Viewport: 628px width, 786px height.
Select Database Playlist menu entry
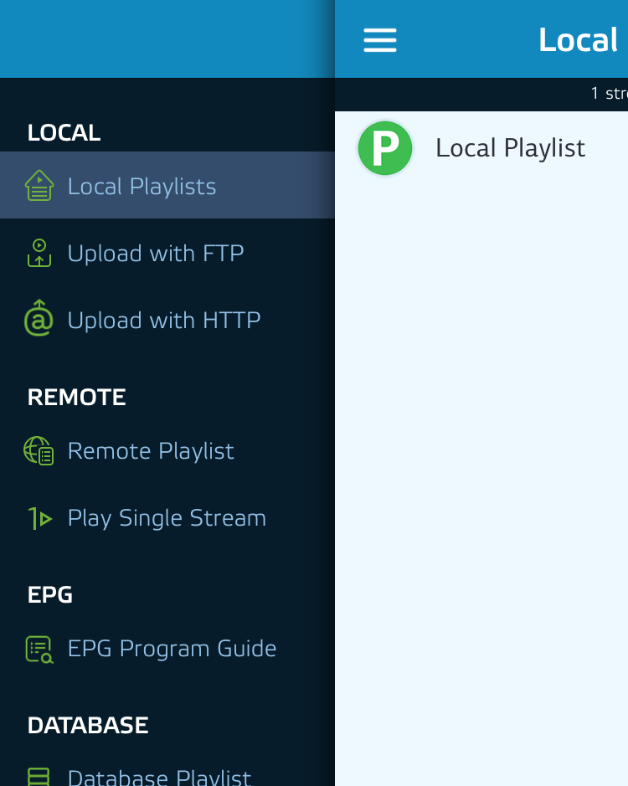(159, 776)
